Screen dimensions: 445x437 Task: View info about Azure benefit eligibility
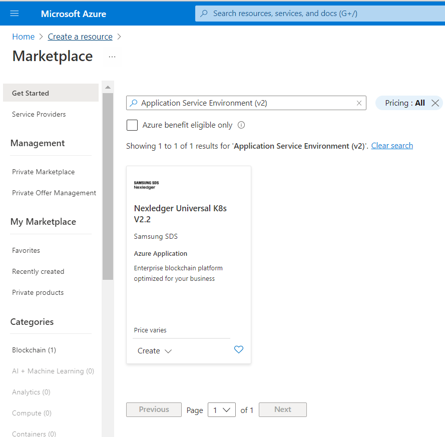point(241,125)
